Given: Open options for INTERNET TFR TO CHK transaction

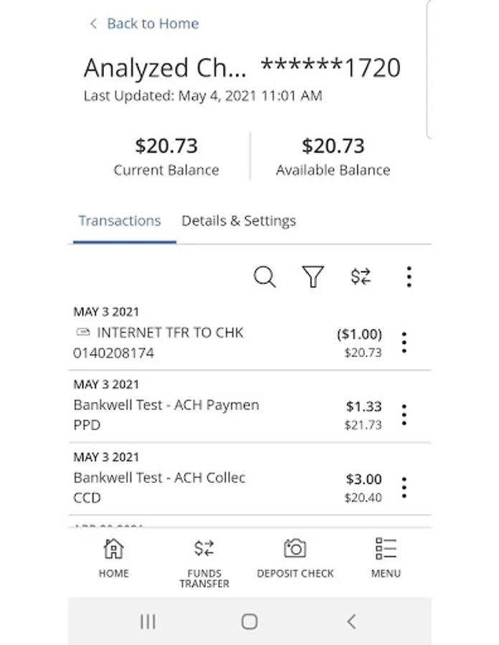Looking at the screenshot, I should point(404,343).
